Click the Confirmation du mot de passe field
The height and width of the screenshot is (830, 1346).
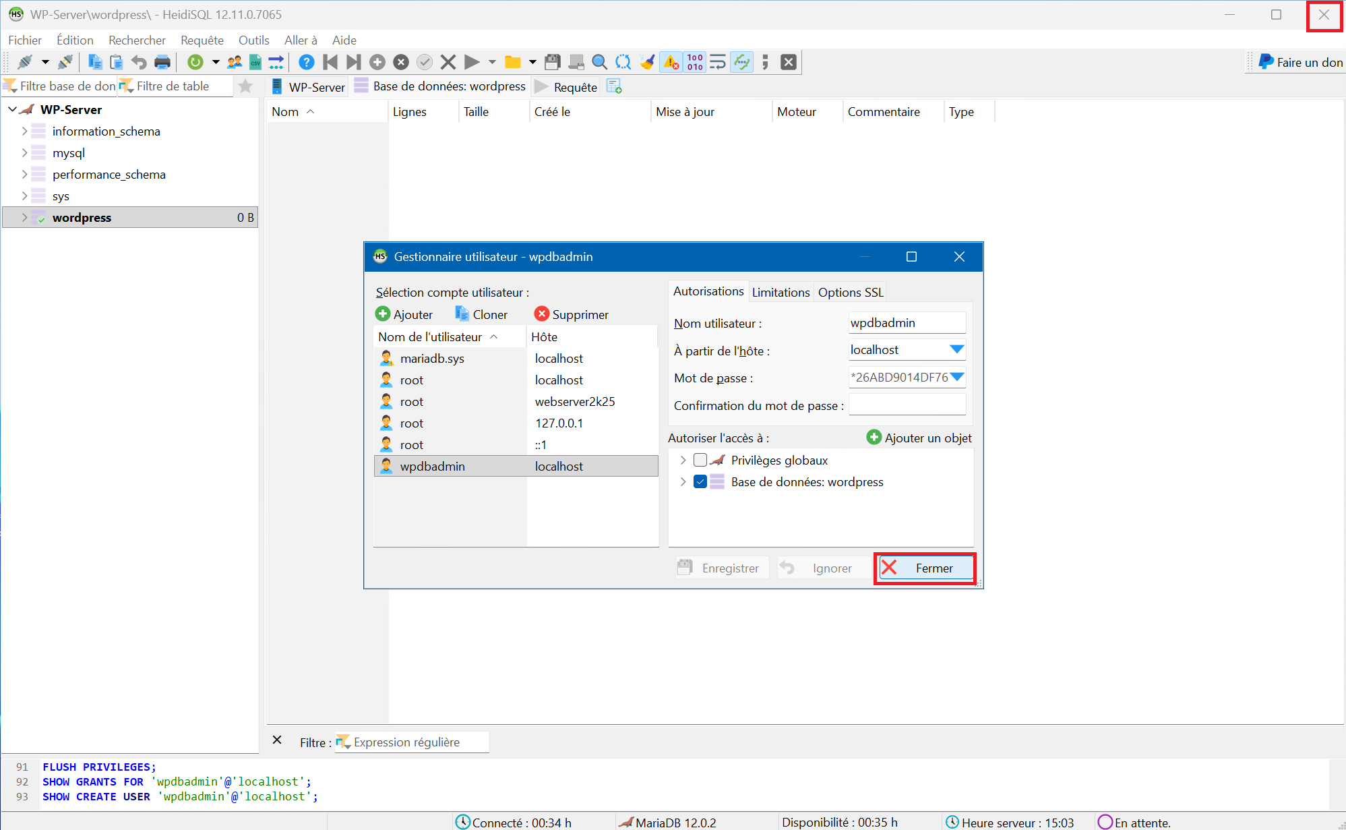pyautogui.click(x=907, y=405)
